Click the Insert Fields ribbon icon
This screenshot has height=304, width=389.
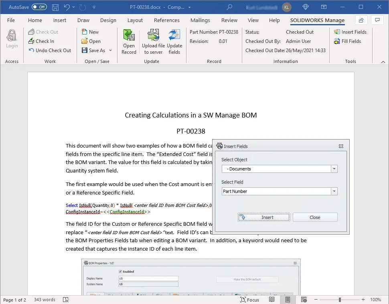(337, 32)
